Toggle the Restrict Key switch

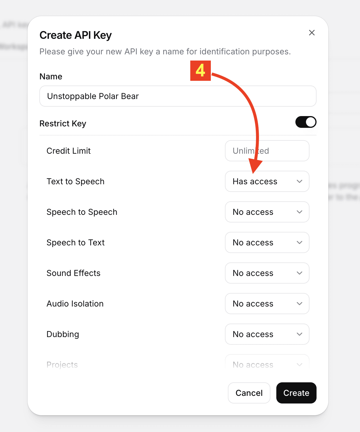pyautogui.click(x=306, y=122)
